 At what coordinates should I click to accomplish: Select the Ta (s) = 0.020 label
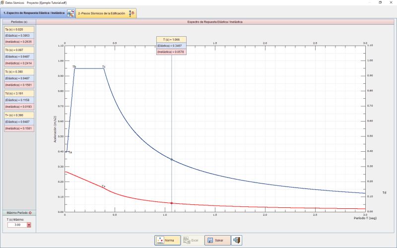click(19, 29)
